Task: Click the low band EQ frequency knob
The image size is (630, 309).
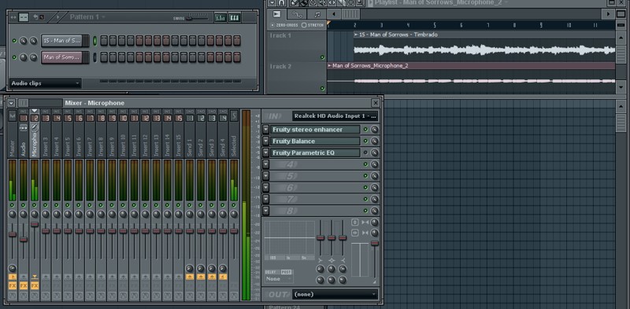Action: [x=321, y=269]
